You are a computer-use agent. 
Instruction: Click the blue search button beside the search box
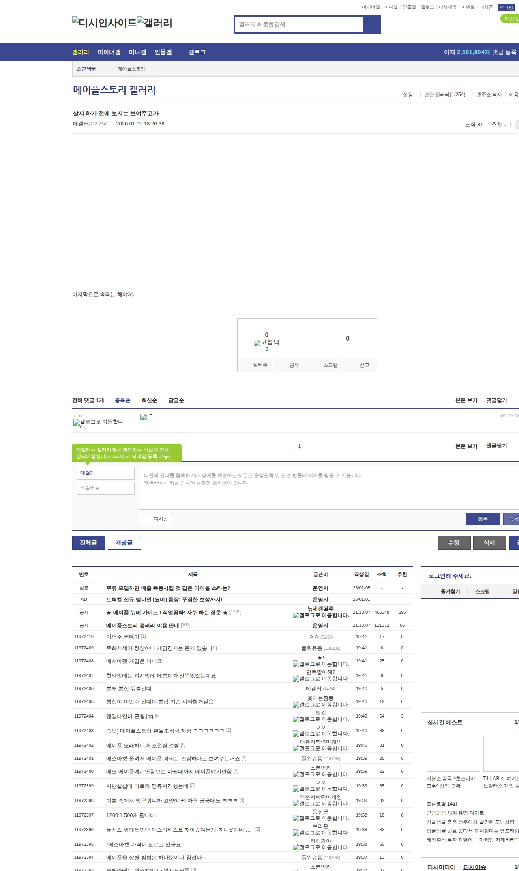pyautogui.click(x=372, y=24)
